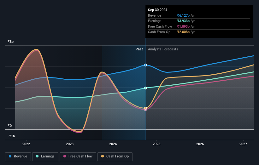Click the Earnings row label in tooltip
The height and width of the screenshot is (165, 259).
tap(155, 21)
